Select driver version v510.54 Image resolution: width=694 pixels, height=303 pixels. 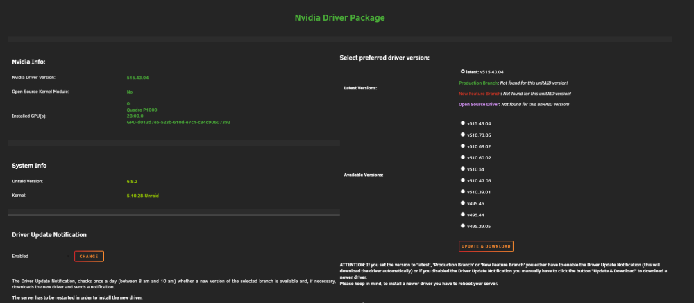(x=462, y=169)
